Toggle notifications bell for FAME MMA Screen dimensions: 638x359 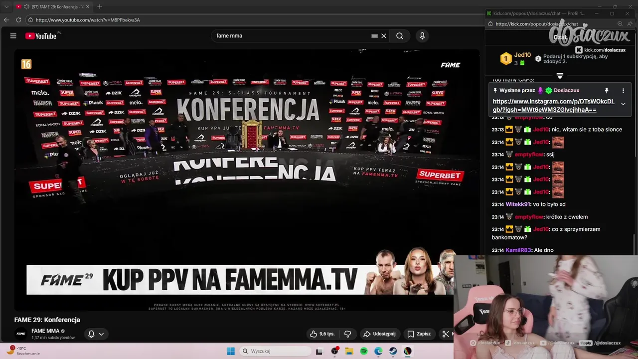(x=91, y=334)
